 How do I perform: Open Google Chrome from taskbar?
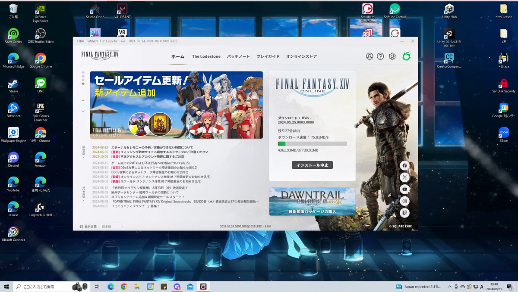click(x=124, y=286)
